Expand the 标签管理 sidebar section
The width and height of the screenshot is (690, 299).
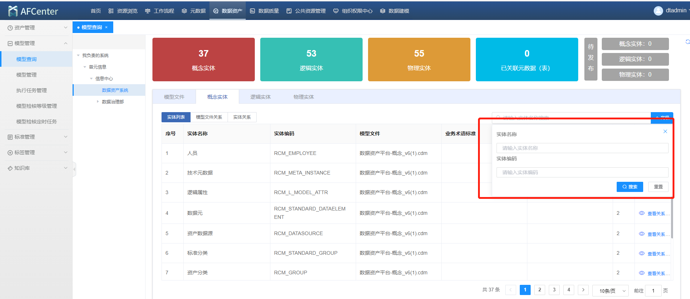36,152
